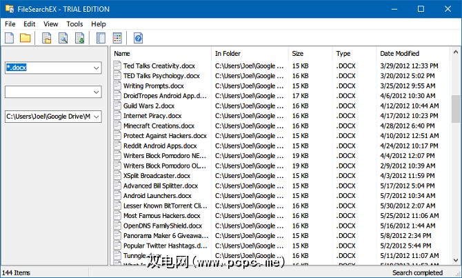Open the Tools menu
This screenshot has width=462, height=278.
click(x=74, y=24)
